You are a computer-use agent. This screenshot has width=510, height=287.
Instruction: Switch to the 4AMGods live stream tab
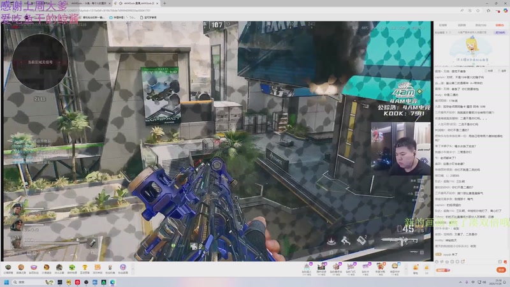[x=136, y=3]
